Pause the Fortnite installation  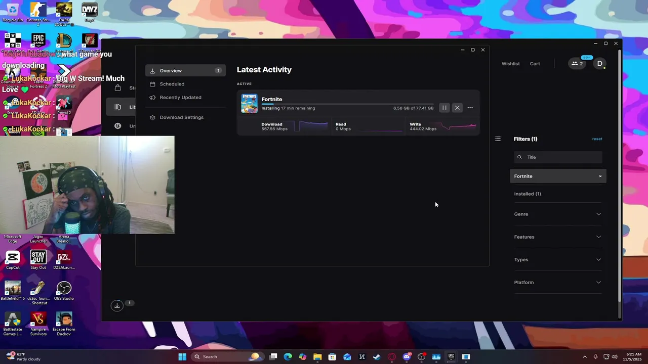click(444, 108)
